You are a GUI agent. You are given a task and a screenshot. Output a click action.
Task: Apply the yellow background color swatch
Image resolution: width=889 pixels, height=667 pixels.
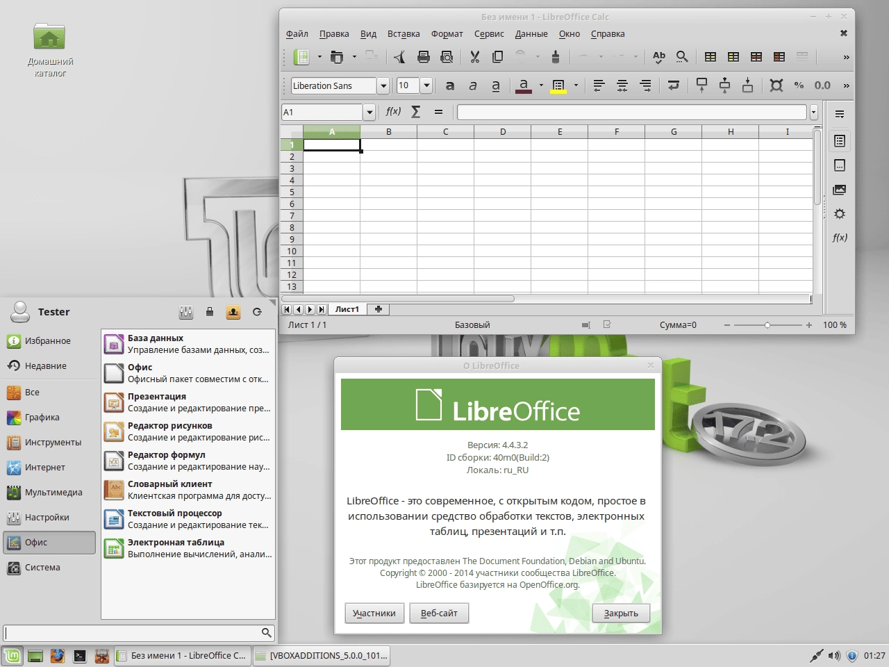point(558,85)
